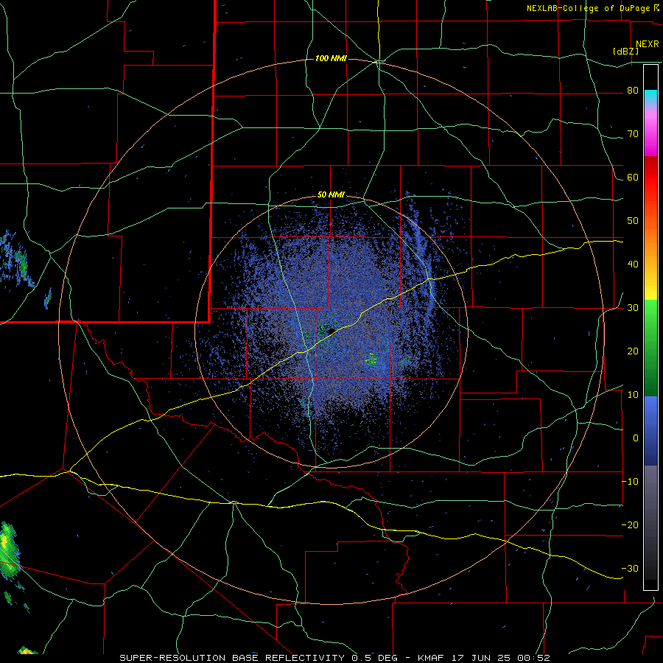Screen dimensions: 663x663
Task: Click the -10 value on dBZ scale
Action: coord(630,482)
